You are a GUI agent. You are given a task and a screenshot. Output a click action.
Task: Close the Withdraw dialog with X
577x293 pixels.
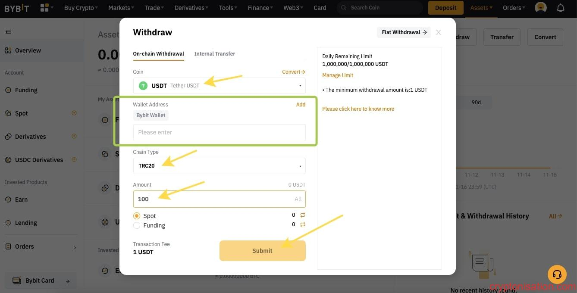pos(438,32)
